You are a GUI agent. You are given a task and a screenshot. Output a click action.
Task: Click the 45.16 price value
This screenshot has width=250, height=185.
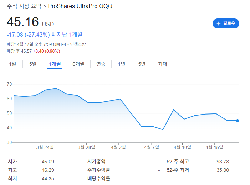coord(22,22)
